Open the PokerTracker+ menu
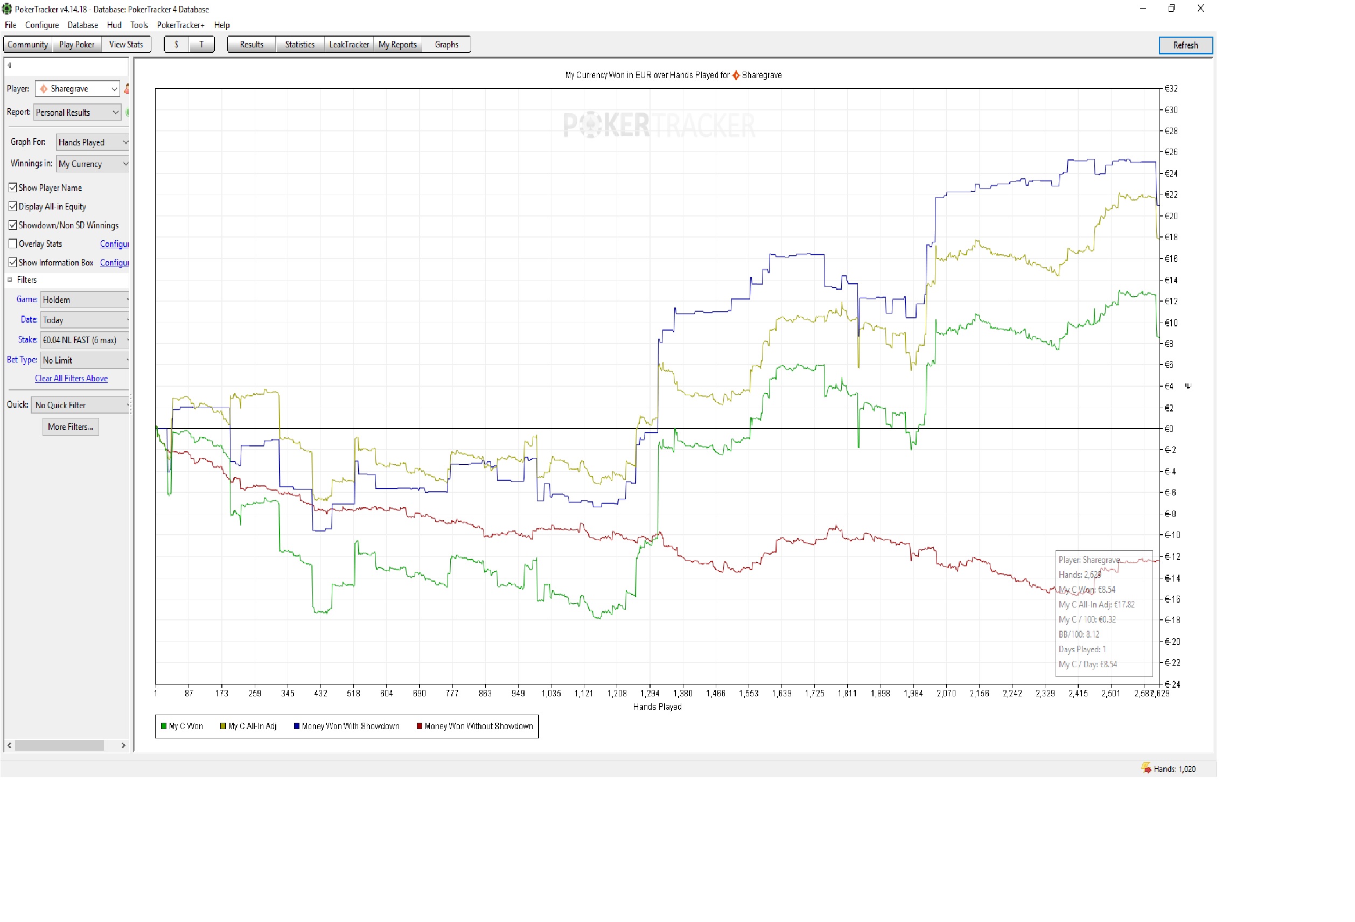1355x922 pixels. (181, 25)
